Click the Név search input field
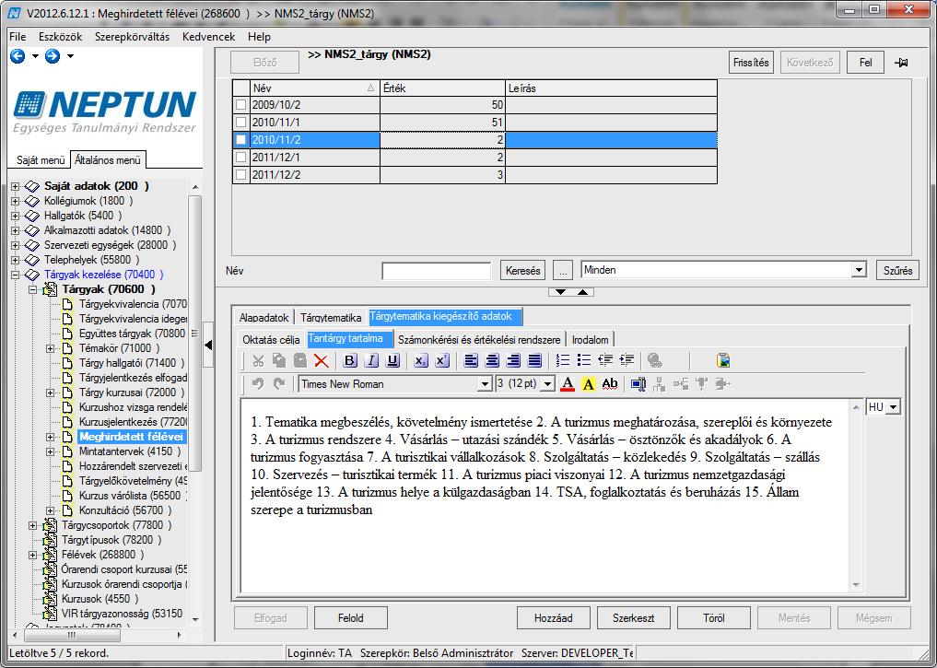Image resolution: width=937 pixels, height=668 pixels. [436, 271]
